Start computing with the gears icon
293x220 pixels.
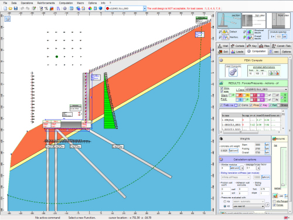point(233,72)
